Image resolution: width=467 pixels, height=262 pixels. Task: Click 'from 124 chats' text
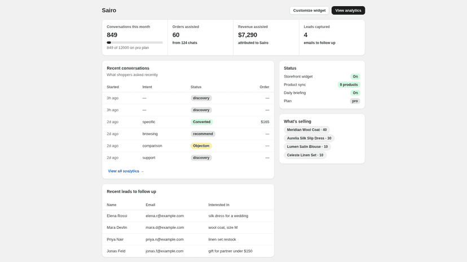tap(184, 43)
